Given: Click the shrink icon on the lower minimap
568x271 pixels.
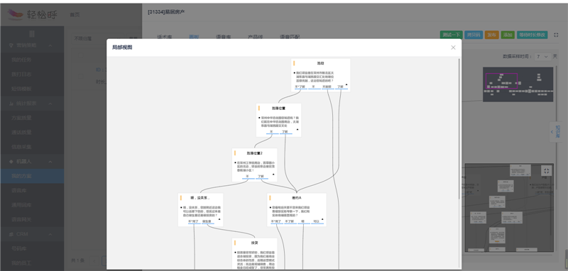Looking at the screenshot, I should click(x=546, y=171).
